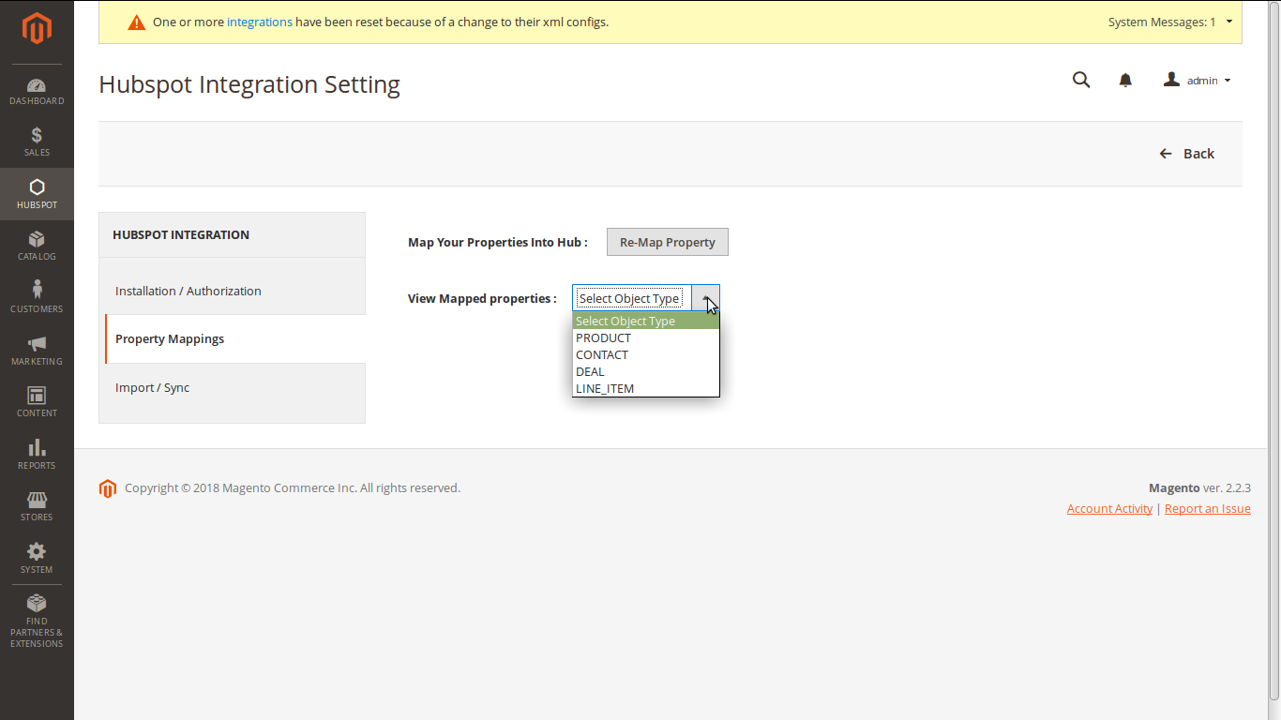
Task: Click the Hubspot Integration Setting heading
Action: [x=249, y=84]
